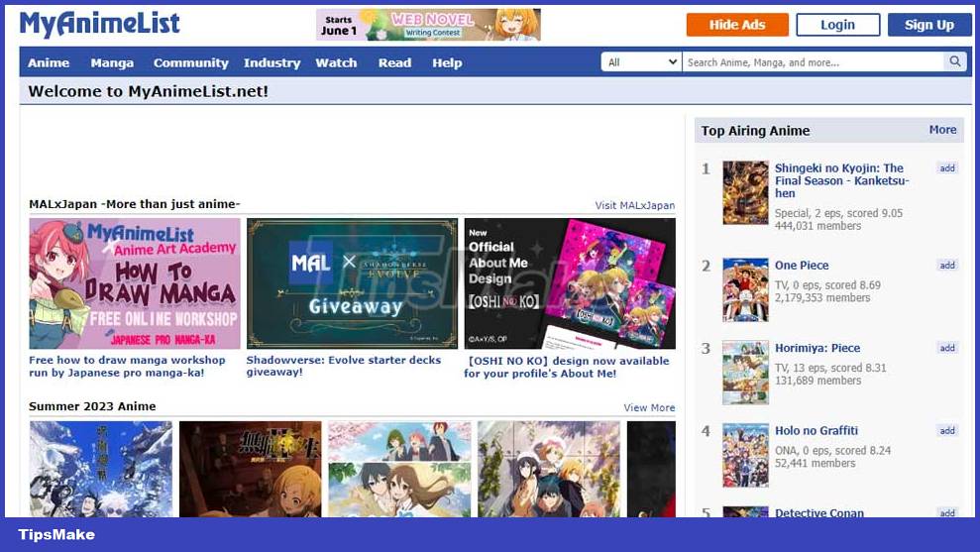980x552 pixels.
Task: Click the Login button
Action: click(x=837, y=25)
